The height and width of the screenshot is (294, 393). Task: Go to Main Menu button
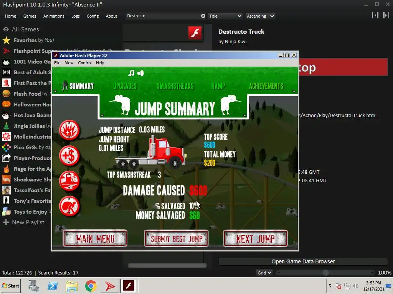[95, 238]
